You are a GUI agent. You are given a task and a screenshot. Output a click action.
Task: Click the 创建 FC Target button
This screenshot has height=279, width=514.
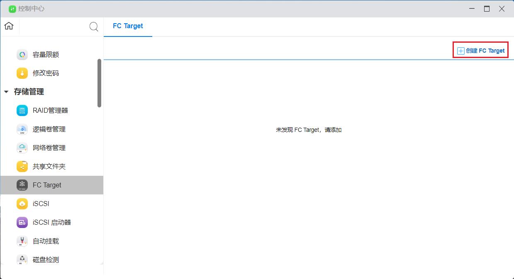(x=485, y=51)
